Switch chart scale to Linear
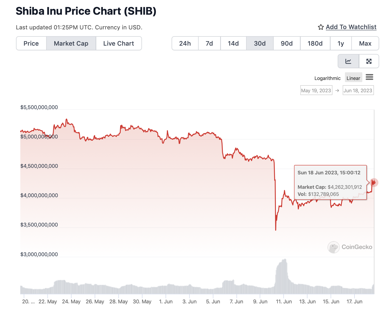 tap(353, 78)
